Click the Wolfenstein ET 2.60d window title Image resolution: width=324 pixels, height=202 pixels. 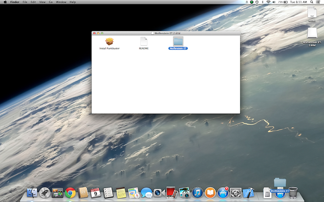pyautogui.click(x=167, y=33)
